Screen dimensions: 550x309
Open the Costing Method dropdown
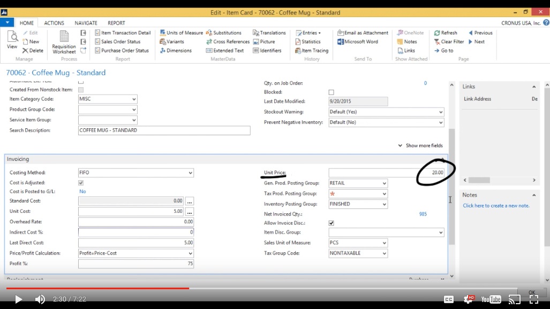tap(190, 173)
